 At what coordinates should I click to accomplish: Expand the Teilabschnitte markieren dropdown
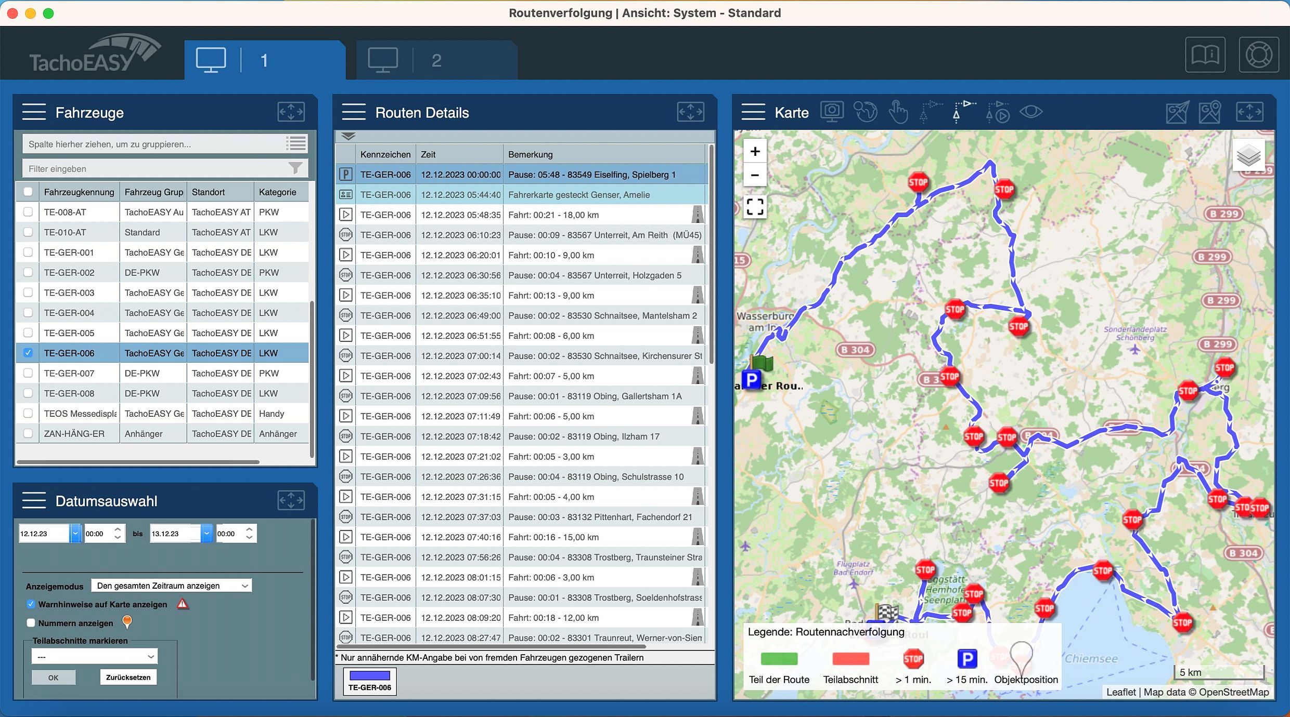click(x=94, y=656)
